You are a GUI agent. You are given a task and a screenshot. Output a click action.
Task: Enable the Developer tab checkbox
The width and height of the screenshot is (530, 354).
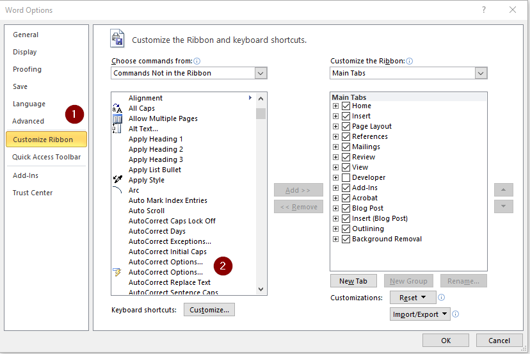pos(346,177)
